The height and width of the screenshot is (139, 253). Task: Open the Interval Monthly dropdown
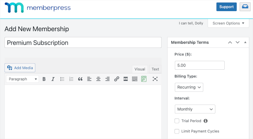(195, 109)
